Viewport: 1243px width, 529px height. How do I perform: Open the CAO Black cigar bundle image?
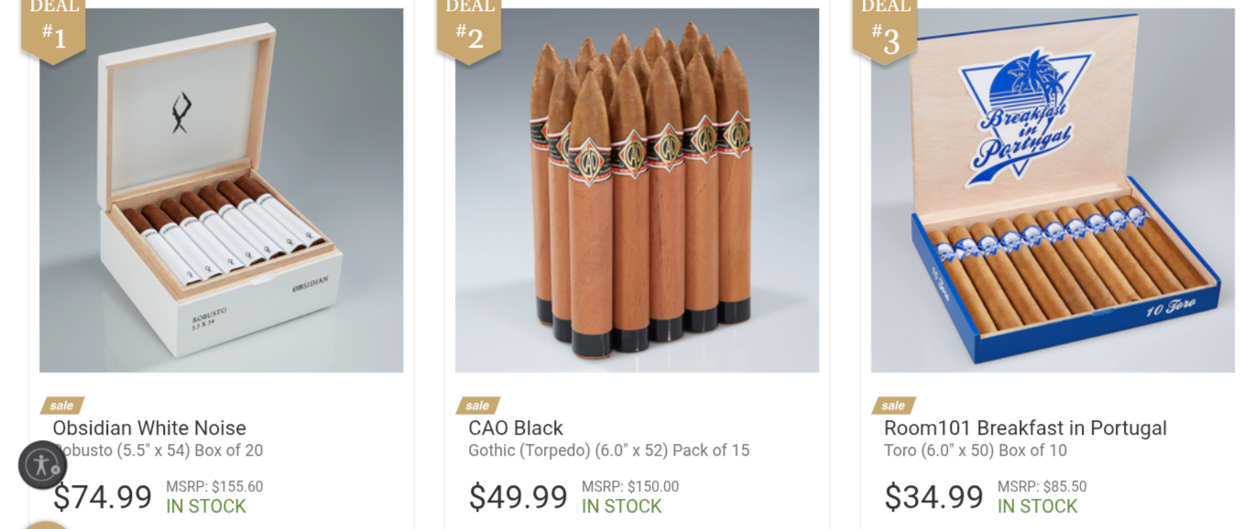[x=638, y=190]
